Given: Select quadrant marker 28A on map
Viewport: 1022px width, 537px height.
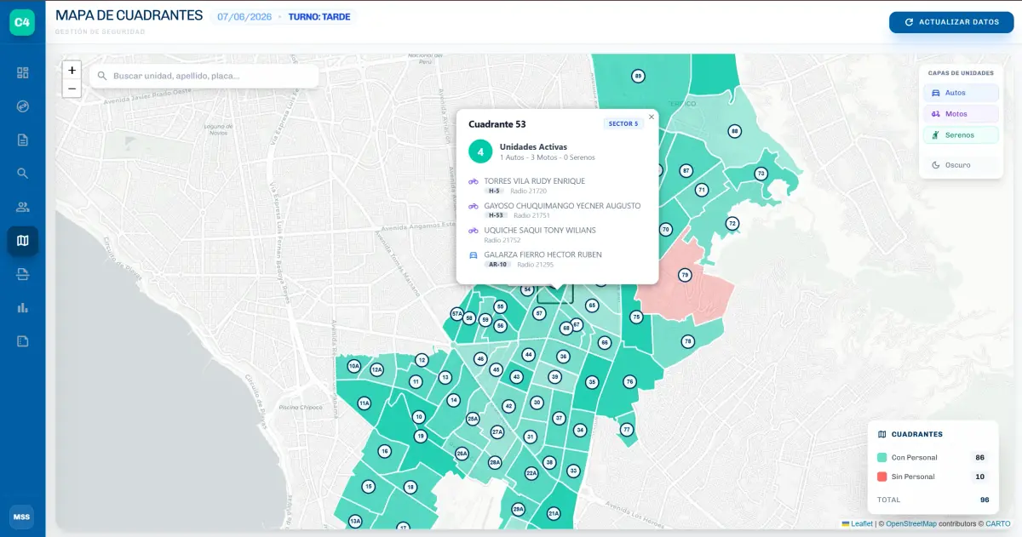Looking at the screenshot, I should point(495,462).
